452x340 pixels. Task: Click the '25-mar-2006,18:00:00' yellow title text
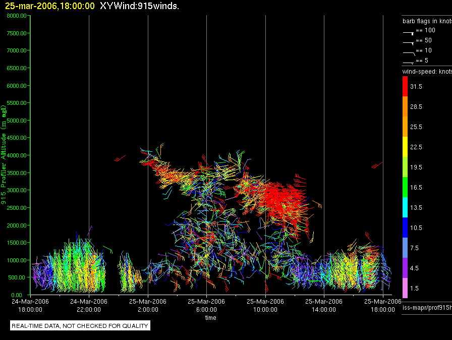click(50, 6)
